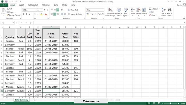Add a new sheet with plus button
The image size is (186, 105).
pyautogui.click(x=35, y=100)
